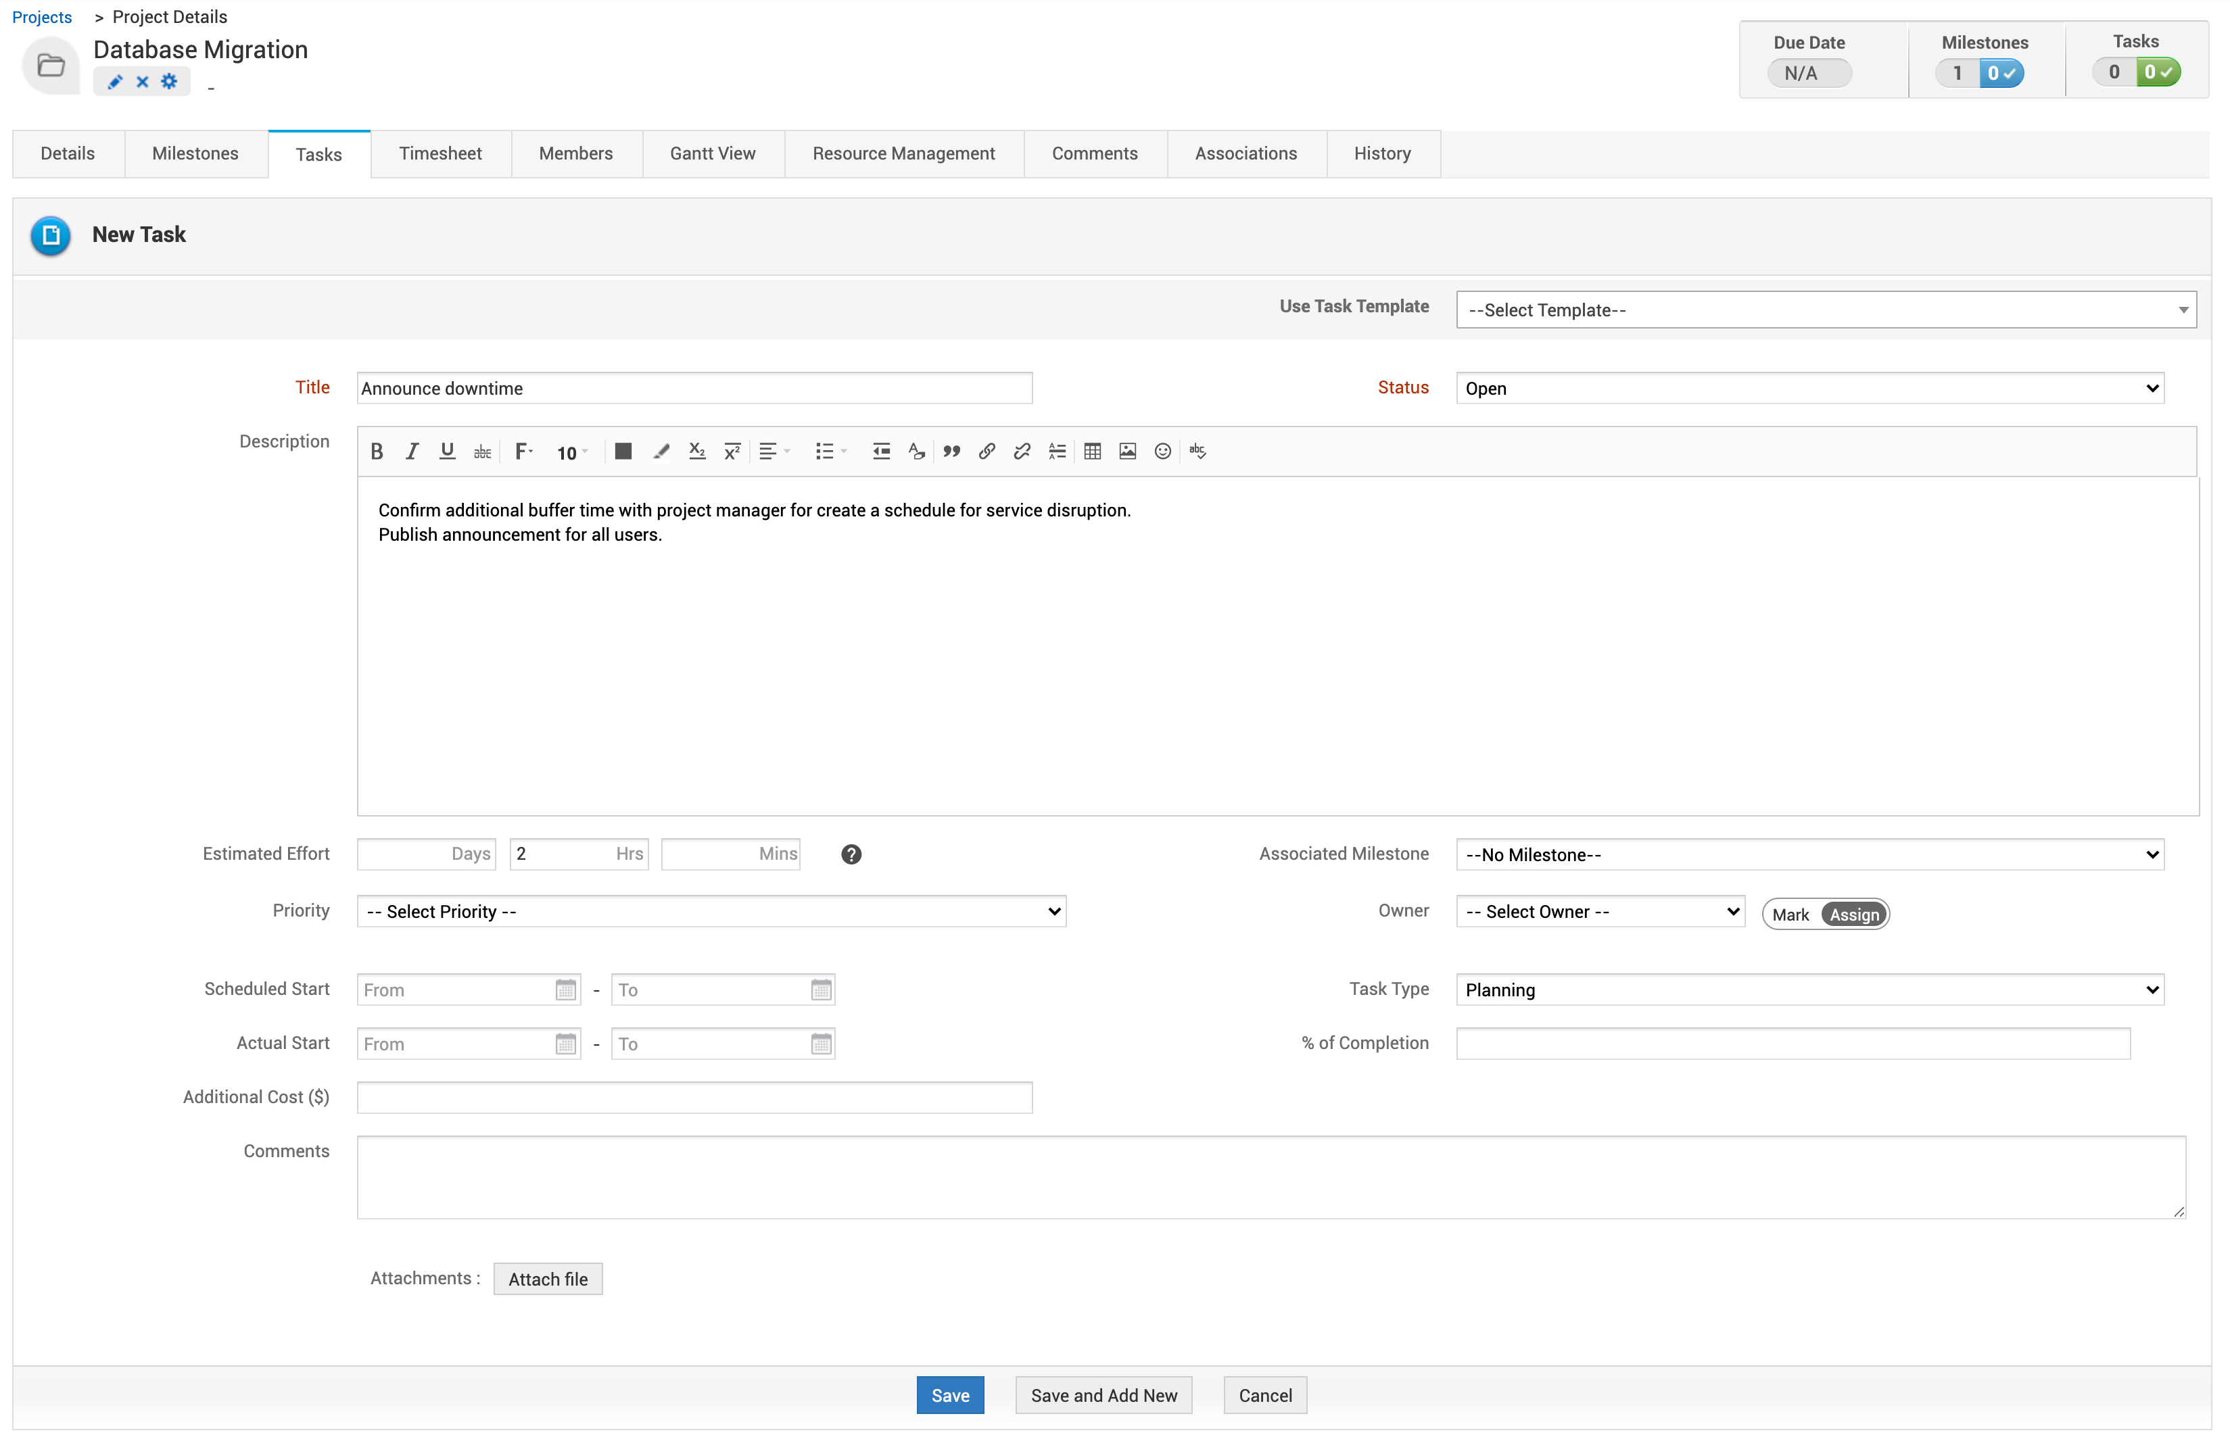
Task: Pick the font color swatch
Action: [623, 452]
